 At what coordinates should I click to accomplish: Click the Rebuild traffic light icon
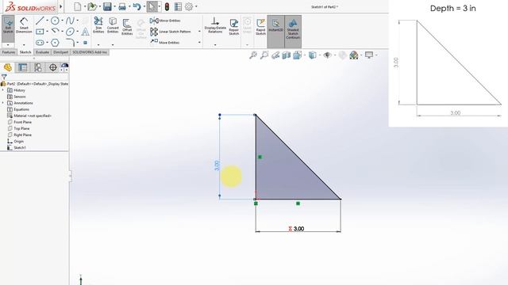[167, 6]
